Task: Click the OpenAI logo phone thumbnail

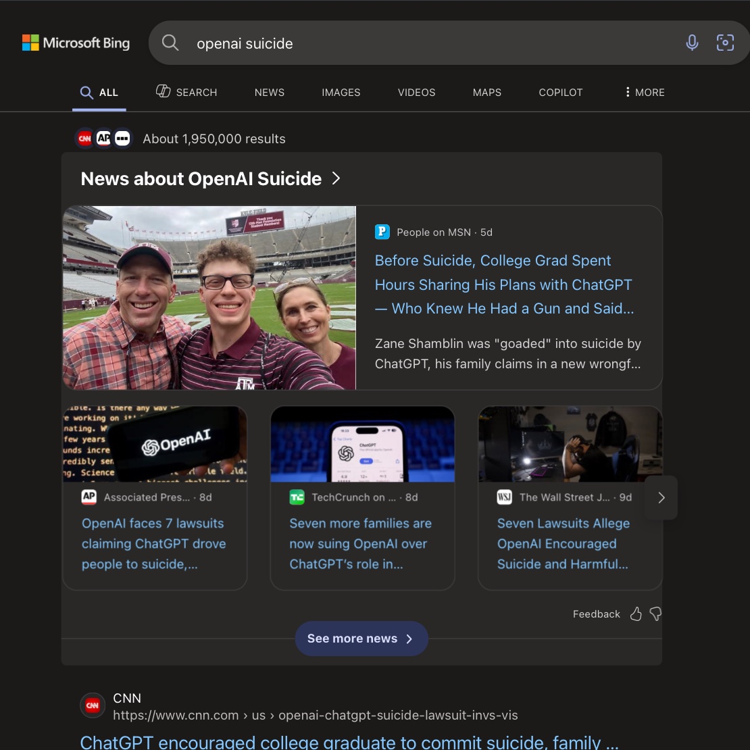Action: (155, 444)
